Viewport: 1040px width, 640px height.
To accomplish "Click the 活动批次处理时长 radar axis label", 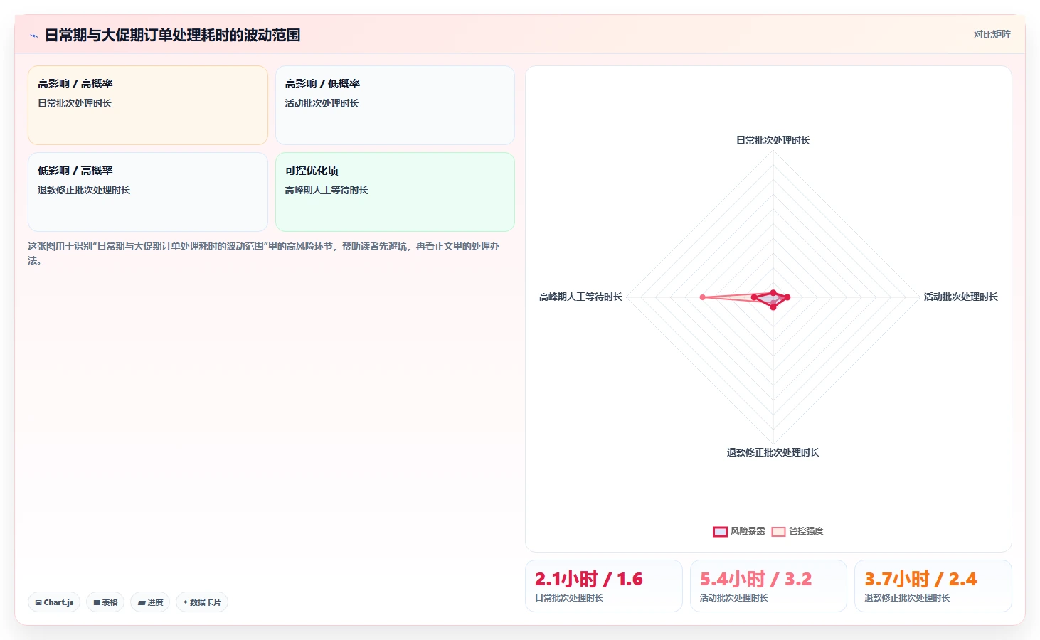I will [960, 297].
